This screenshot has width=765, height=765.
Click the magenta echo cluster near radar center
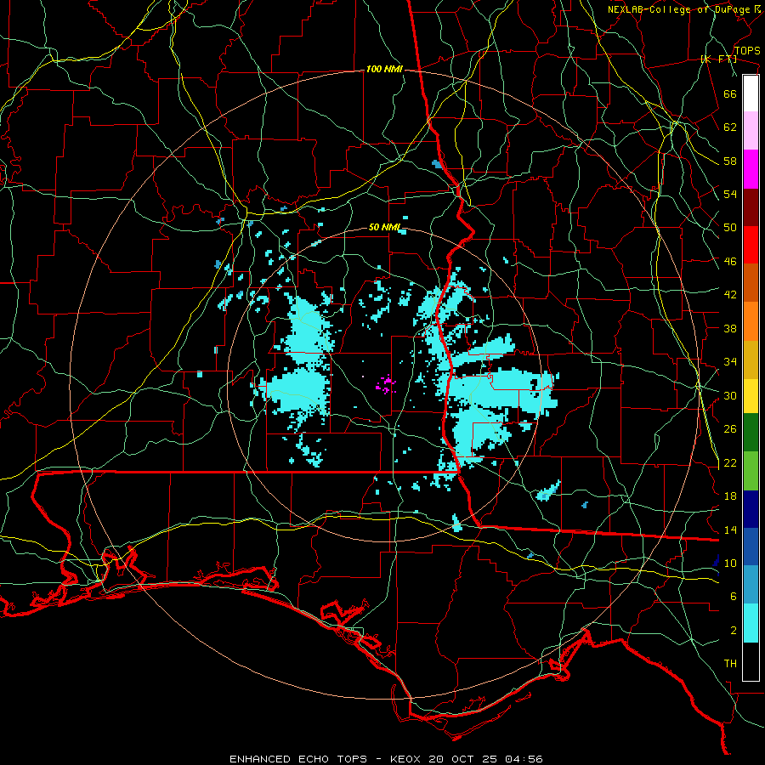tap(386, 384)
